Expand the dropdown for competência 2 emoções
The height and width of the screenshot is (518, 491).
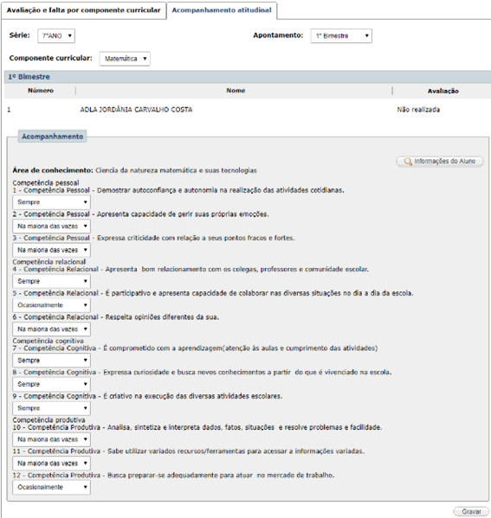click(52, 227)
